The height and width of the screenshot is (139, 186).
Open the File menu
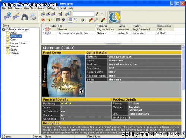coord(4,8)
